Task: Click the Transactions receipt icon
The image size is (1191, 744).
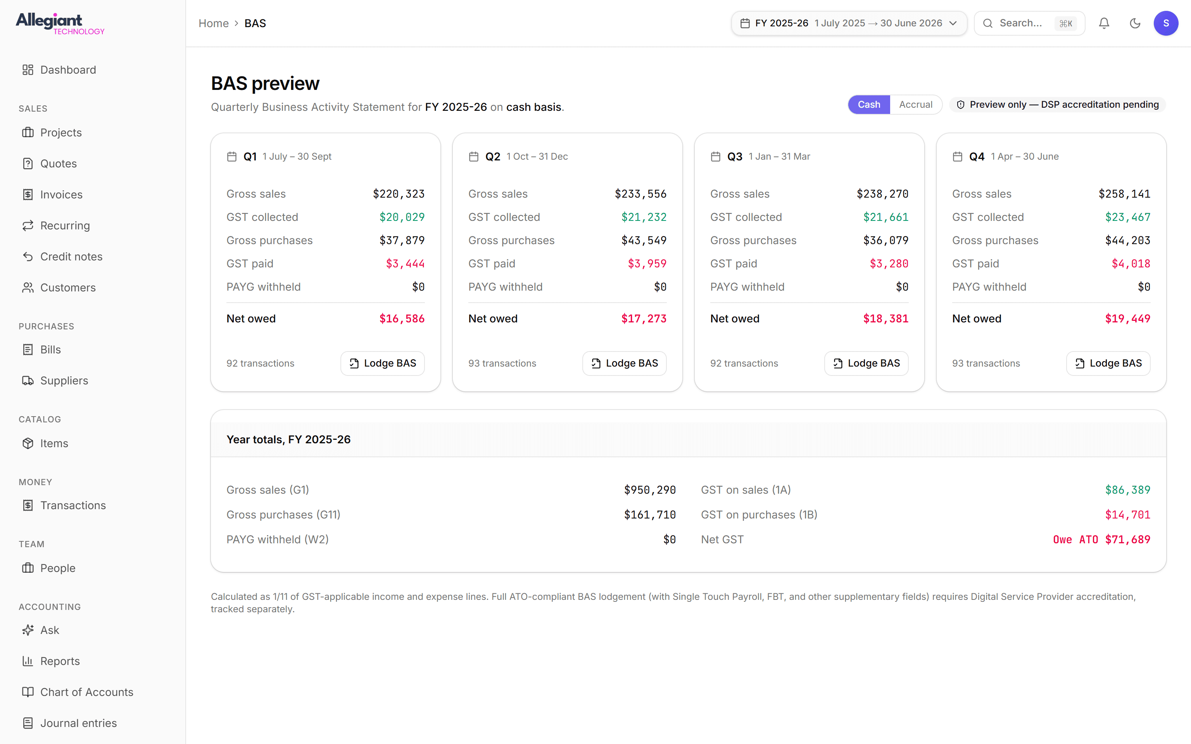Action: point(28,505)
